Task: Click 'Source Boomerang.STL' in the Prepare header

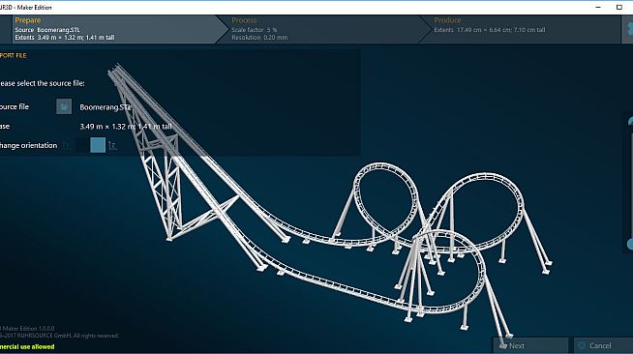Action: click(47, 30)
